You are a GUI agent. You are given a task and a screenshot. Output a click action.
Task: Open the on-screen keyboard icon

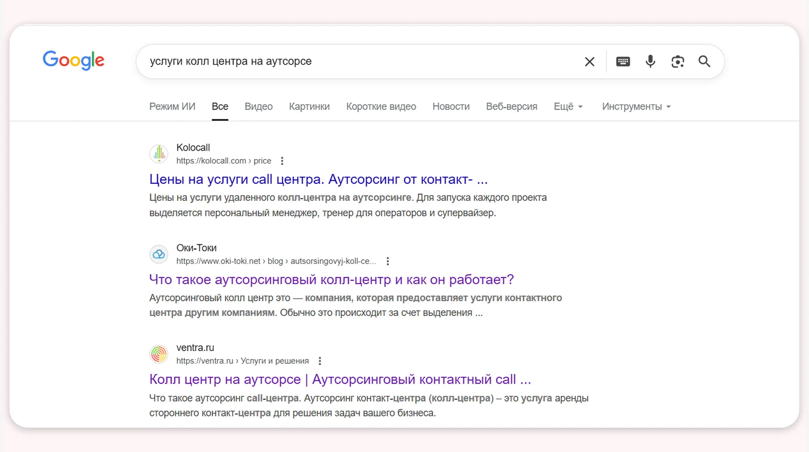point(623,61)
